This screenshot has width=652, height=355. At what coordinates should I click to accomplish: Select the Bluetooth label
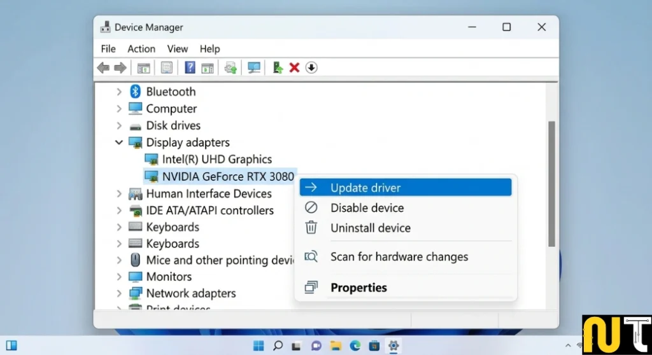(x=171, y=92)
